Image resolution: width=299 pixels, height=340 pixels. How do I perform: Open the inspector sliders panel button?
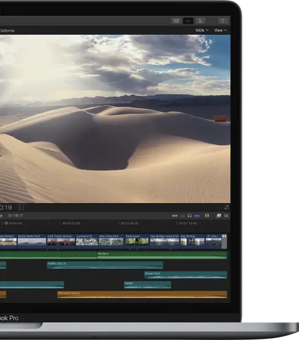pyautogui.click(x=200, y=21)
